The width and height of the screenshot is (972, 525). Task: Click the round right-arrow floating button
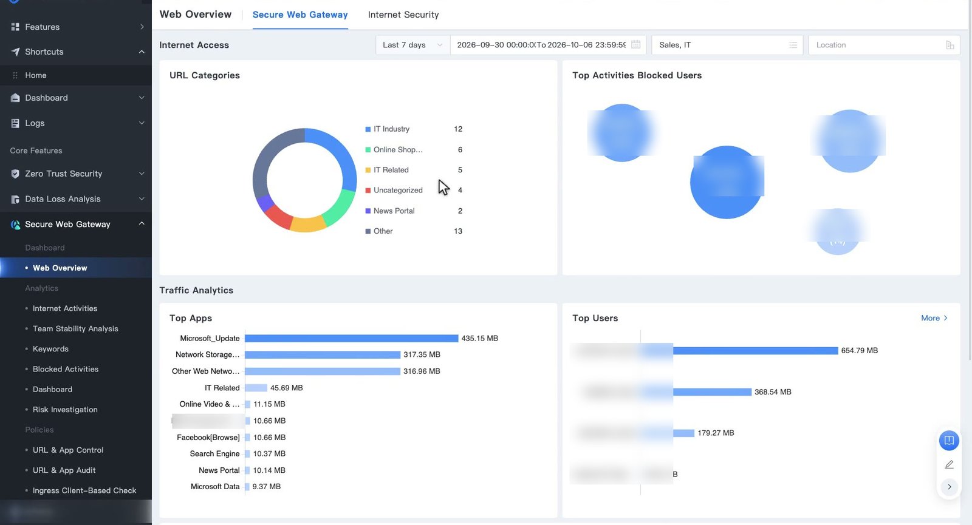point(949,487)
